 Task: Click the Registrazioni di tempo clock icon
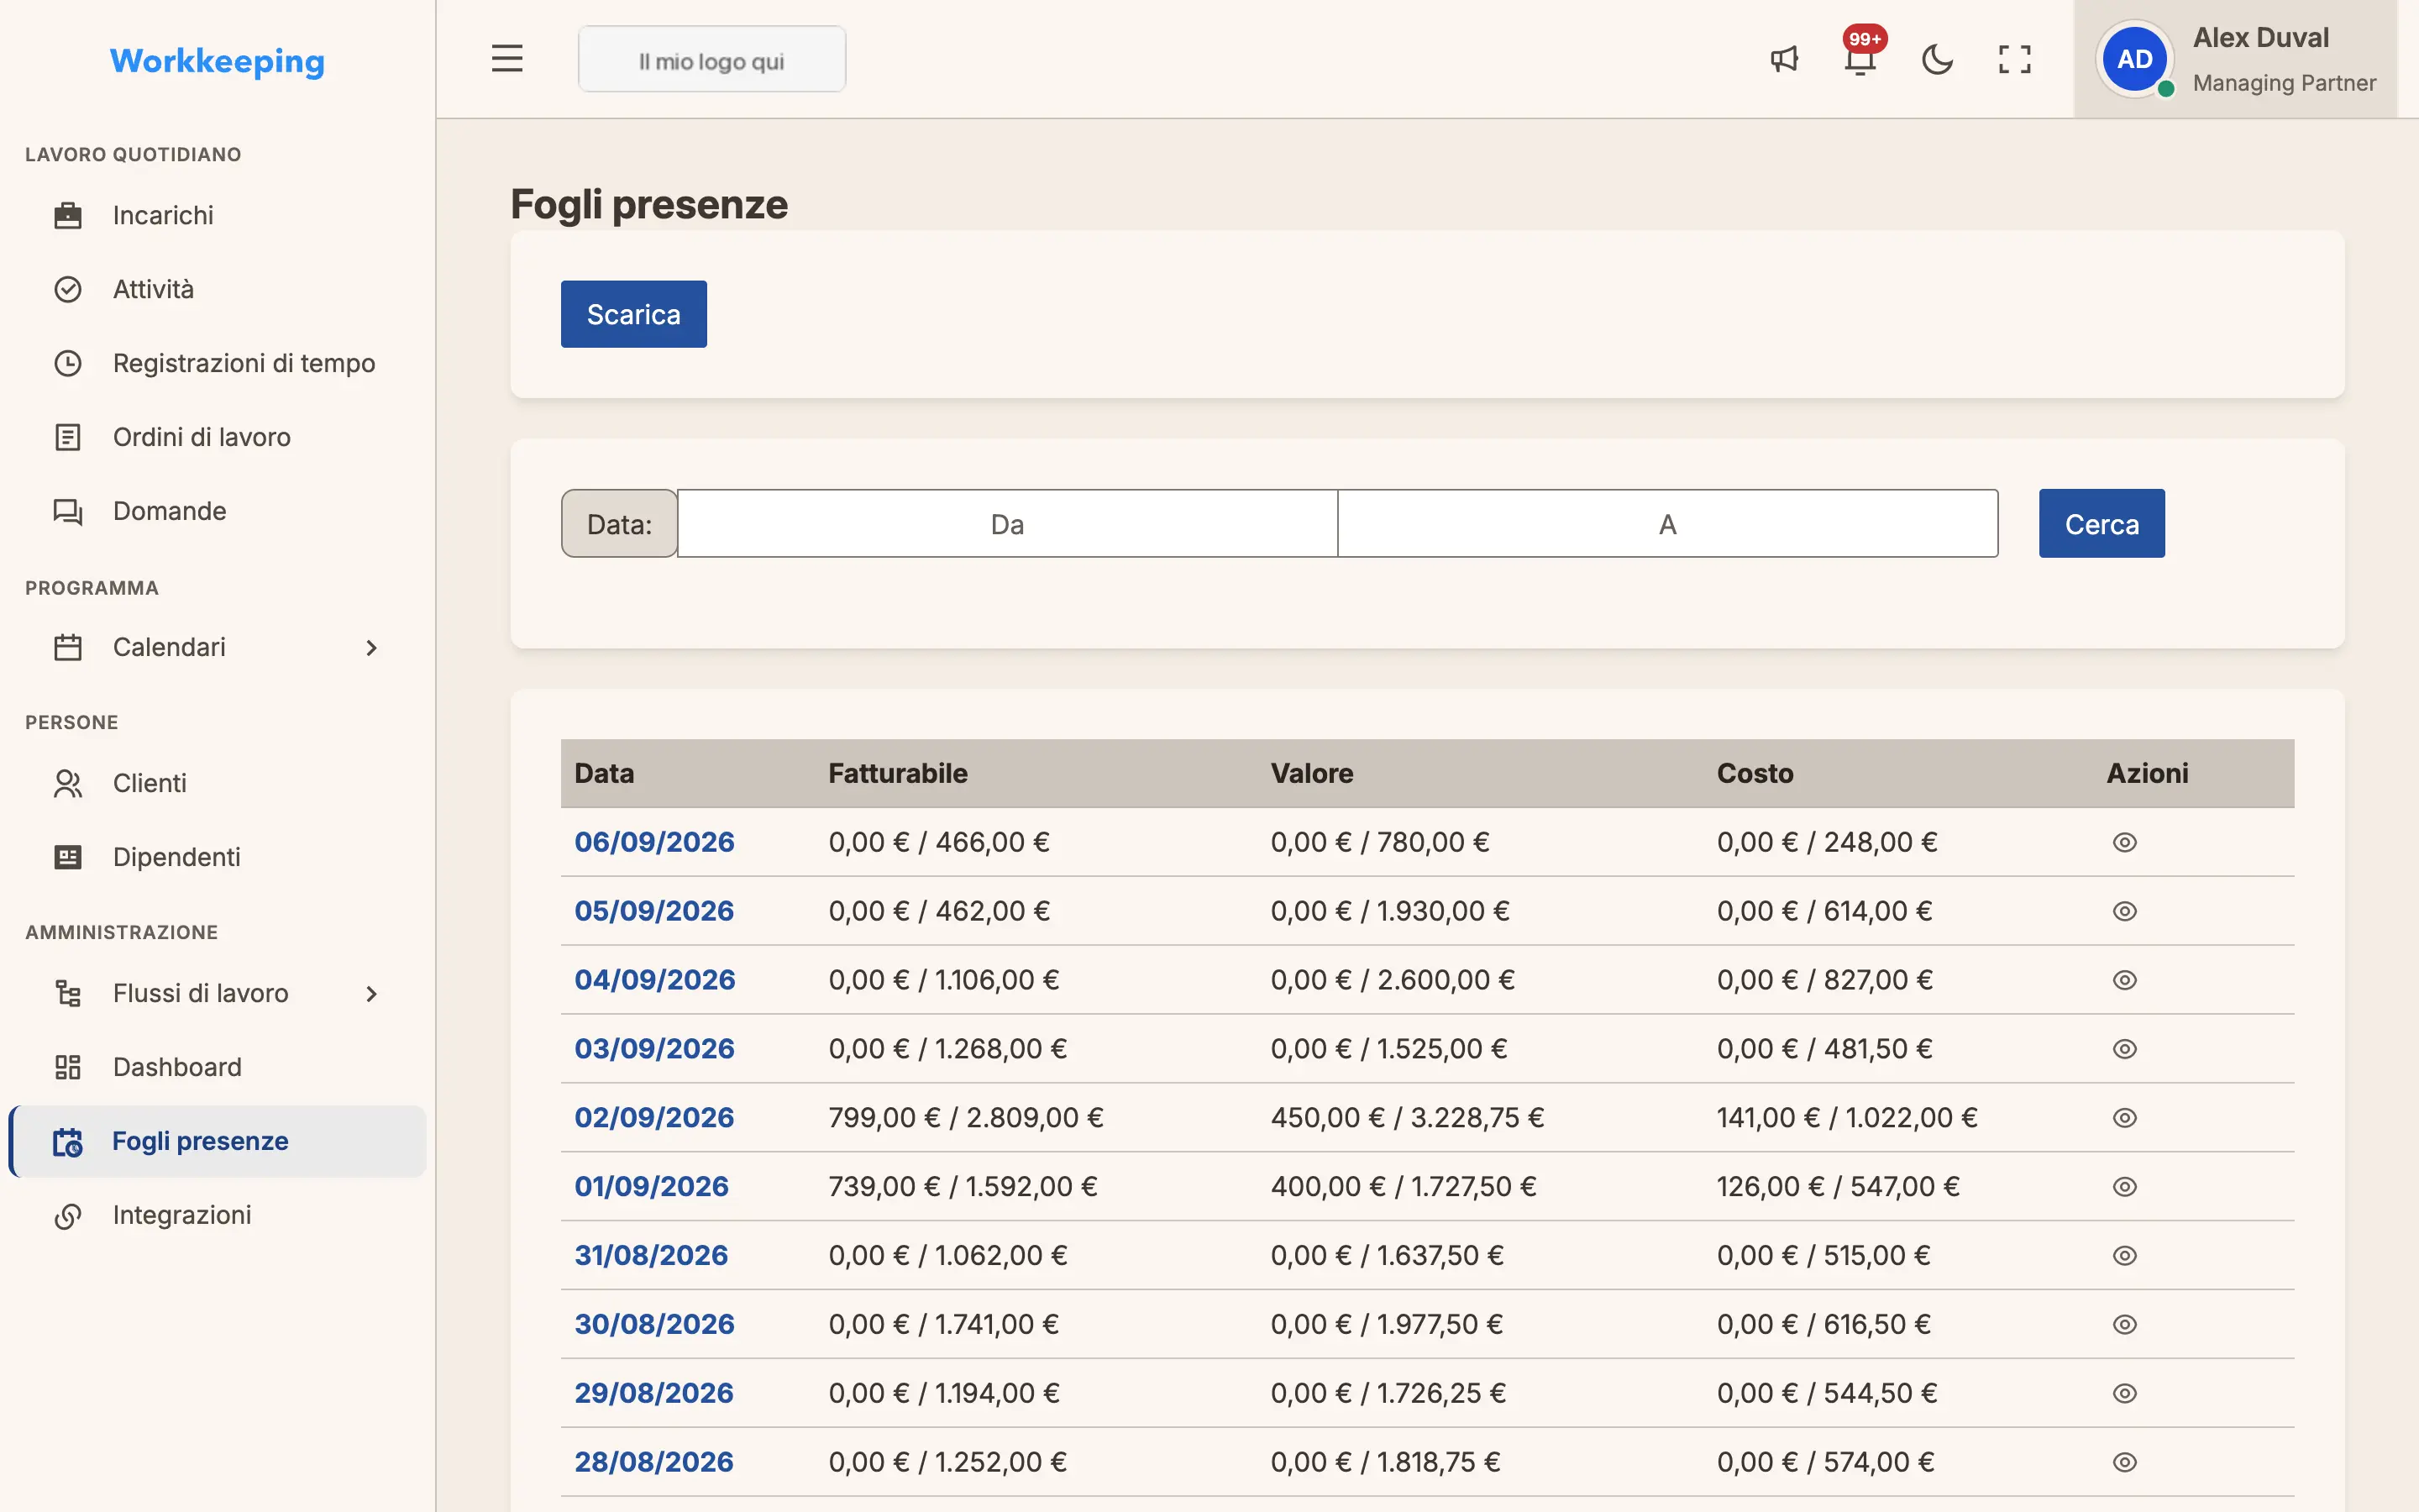tap(68, 363)
